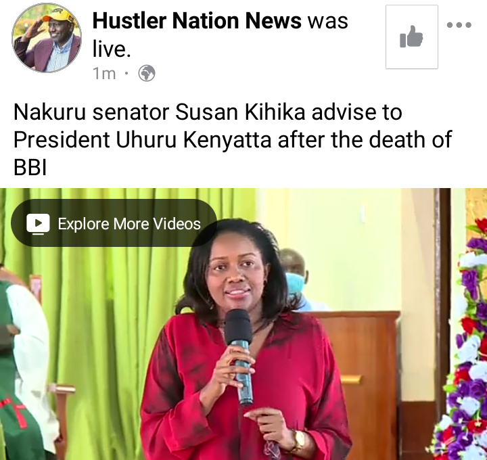
Task: Open the Hustler Nation News page name
Action: click(197, 21)
